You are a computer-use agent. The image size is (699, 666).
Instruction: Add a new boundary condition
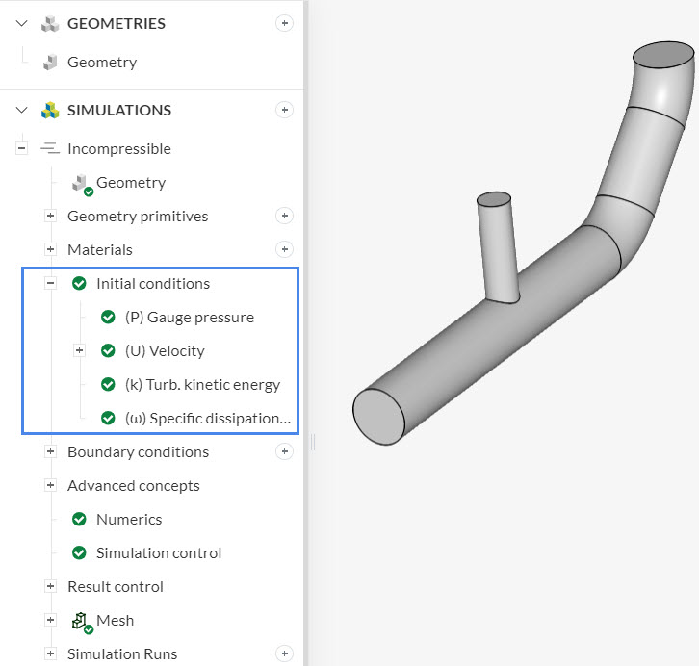(284, 451)
